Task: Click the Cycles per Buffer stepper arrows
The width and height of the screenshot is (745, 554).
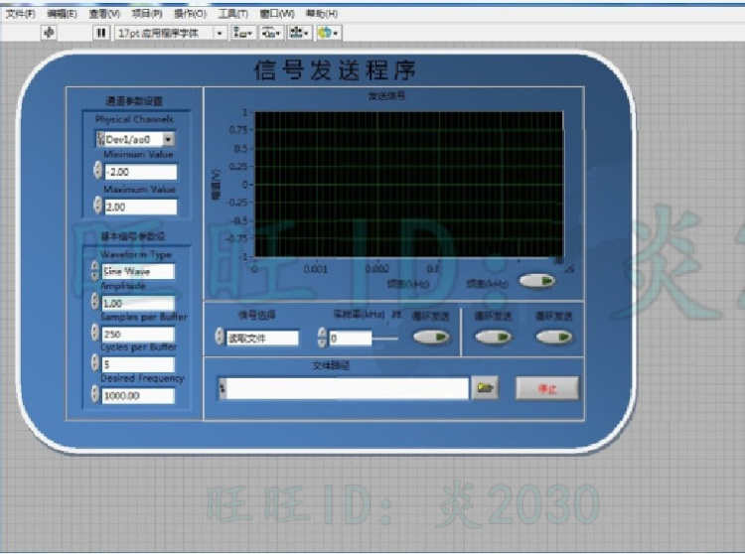Action: [x=95, y=362]
